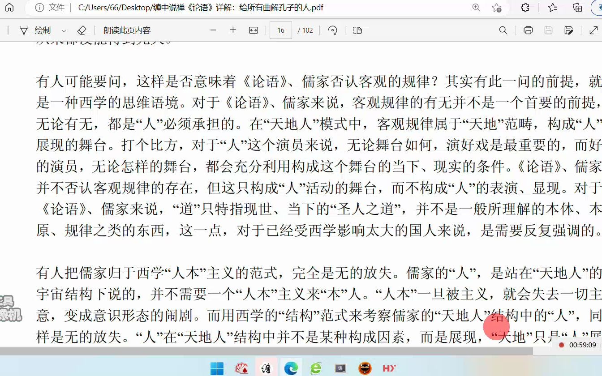
Task: Print the PDF document
Action: (528, 30)
